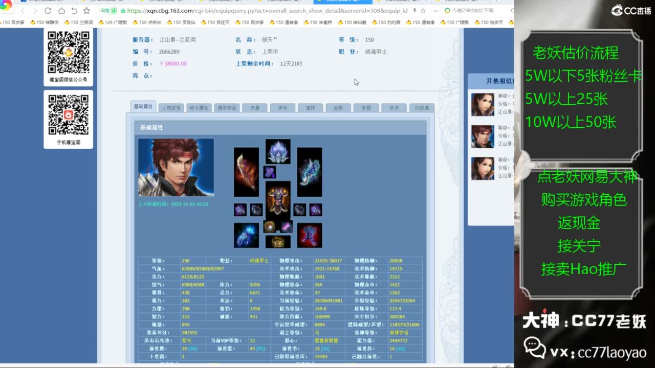The height and width of the screenshot is (368, 655).
Task: Open the 360 browser logo menu
Action: (6, 6)
